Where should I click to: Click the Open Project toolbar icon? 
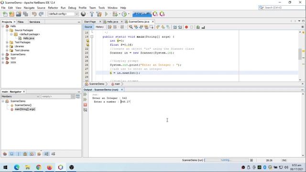19,14
